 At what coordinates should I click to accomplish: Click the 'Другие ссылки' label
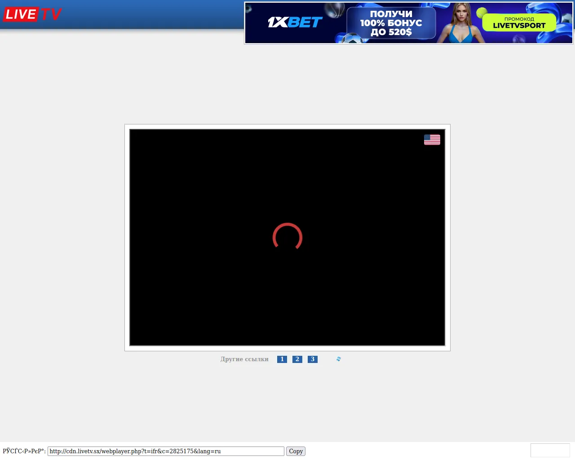tap(244, 359)
